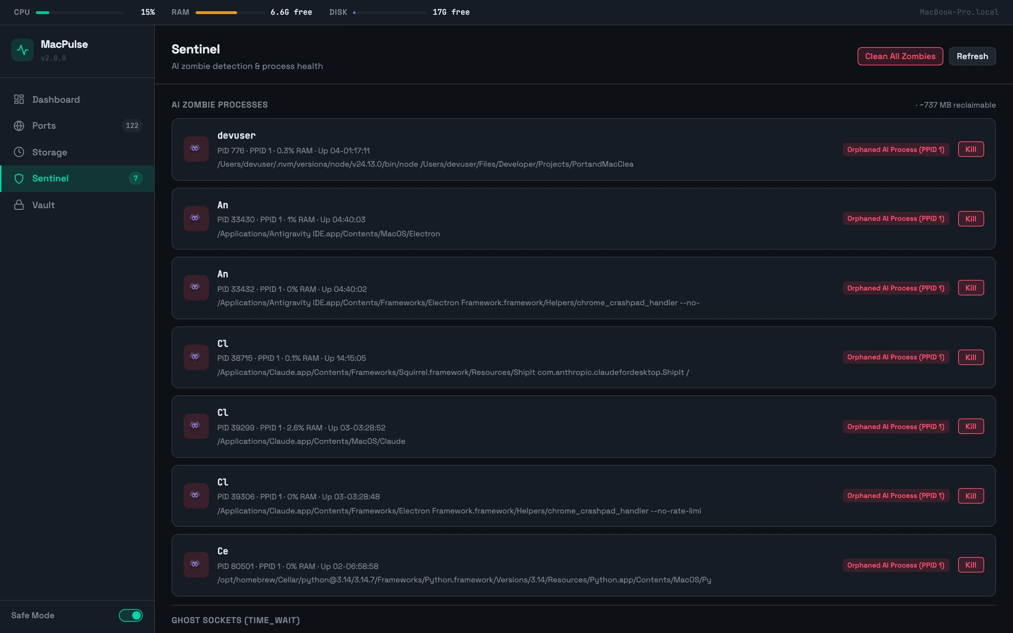The width and height of the screenshot is (1013, 633).
Task: Click Orphaned AI Process tag for PID 80501
Action: pyautogui.click(x=896, y=565)
